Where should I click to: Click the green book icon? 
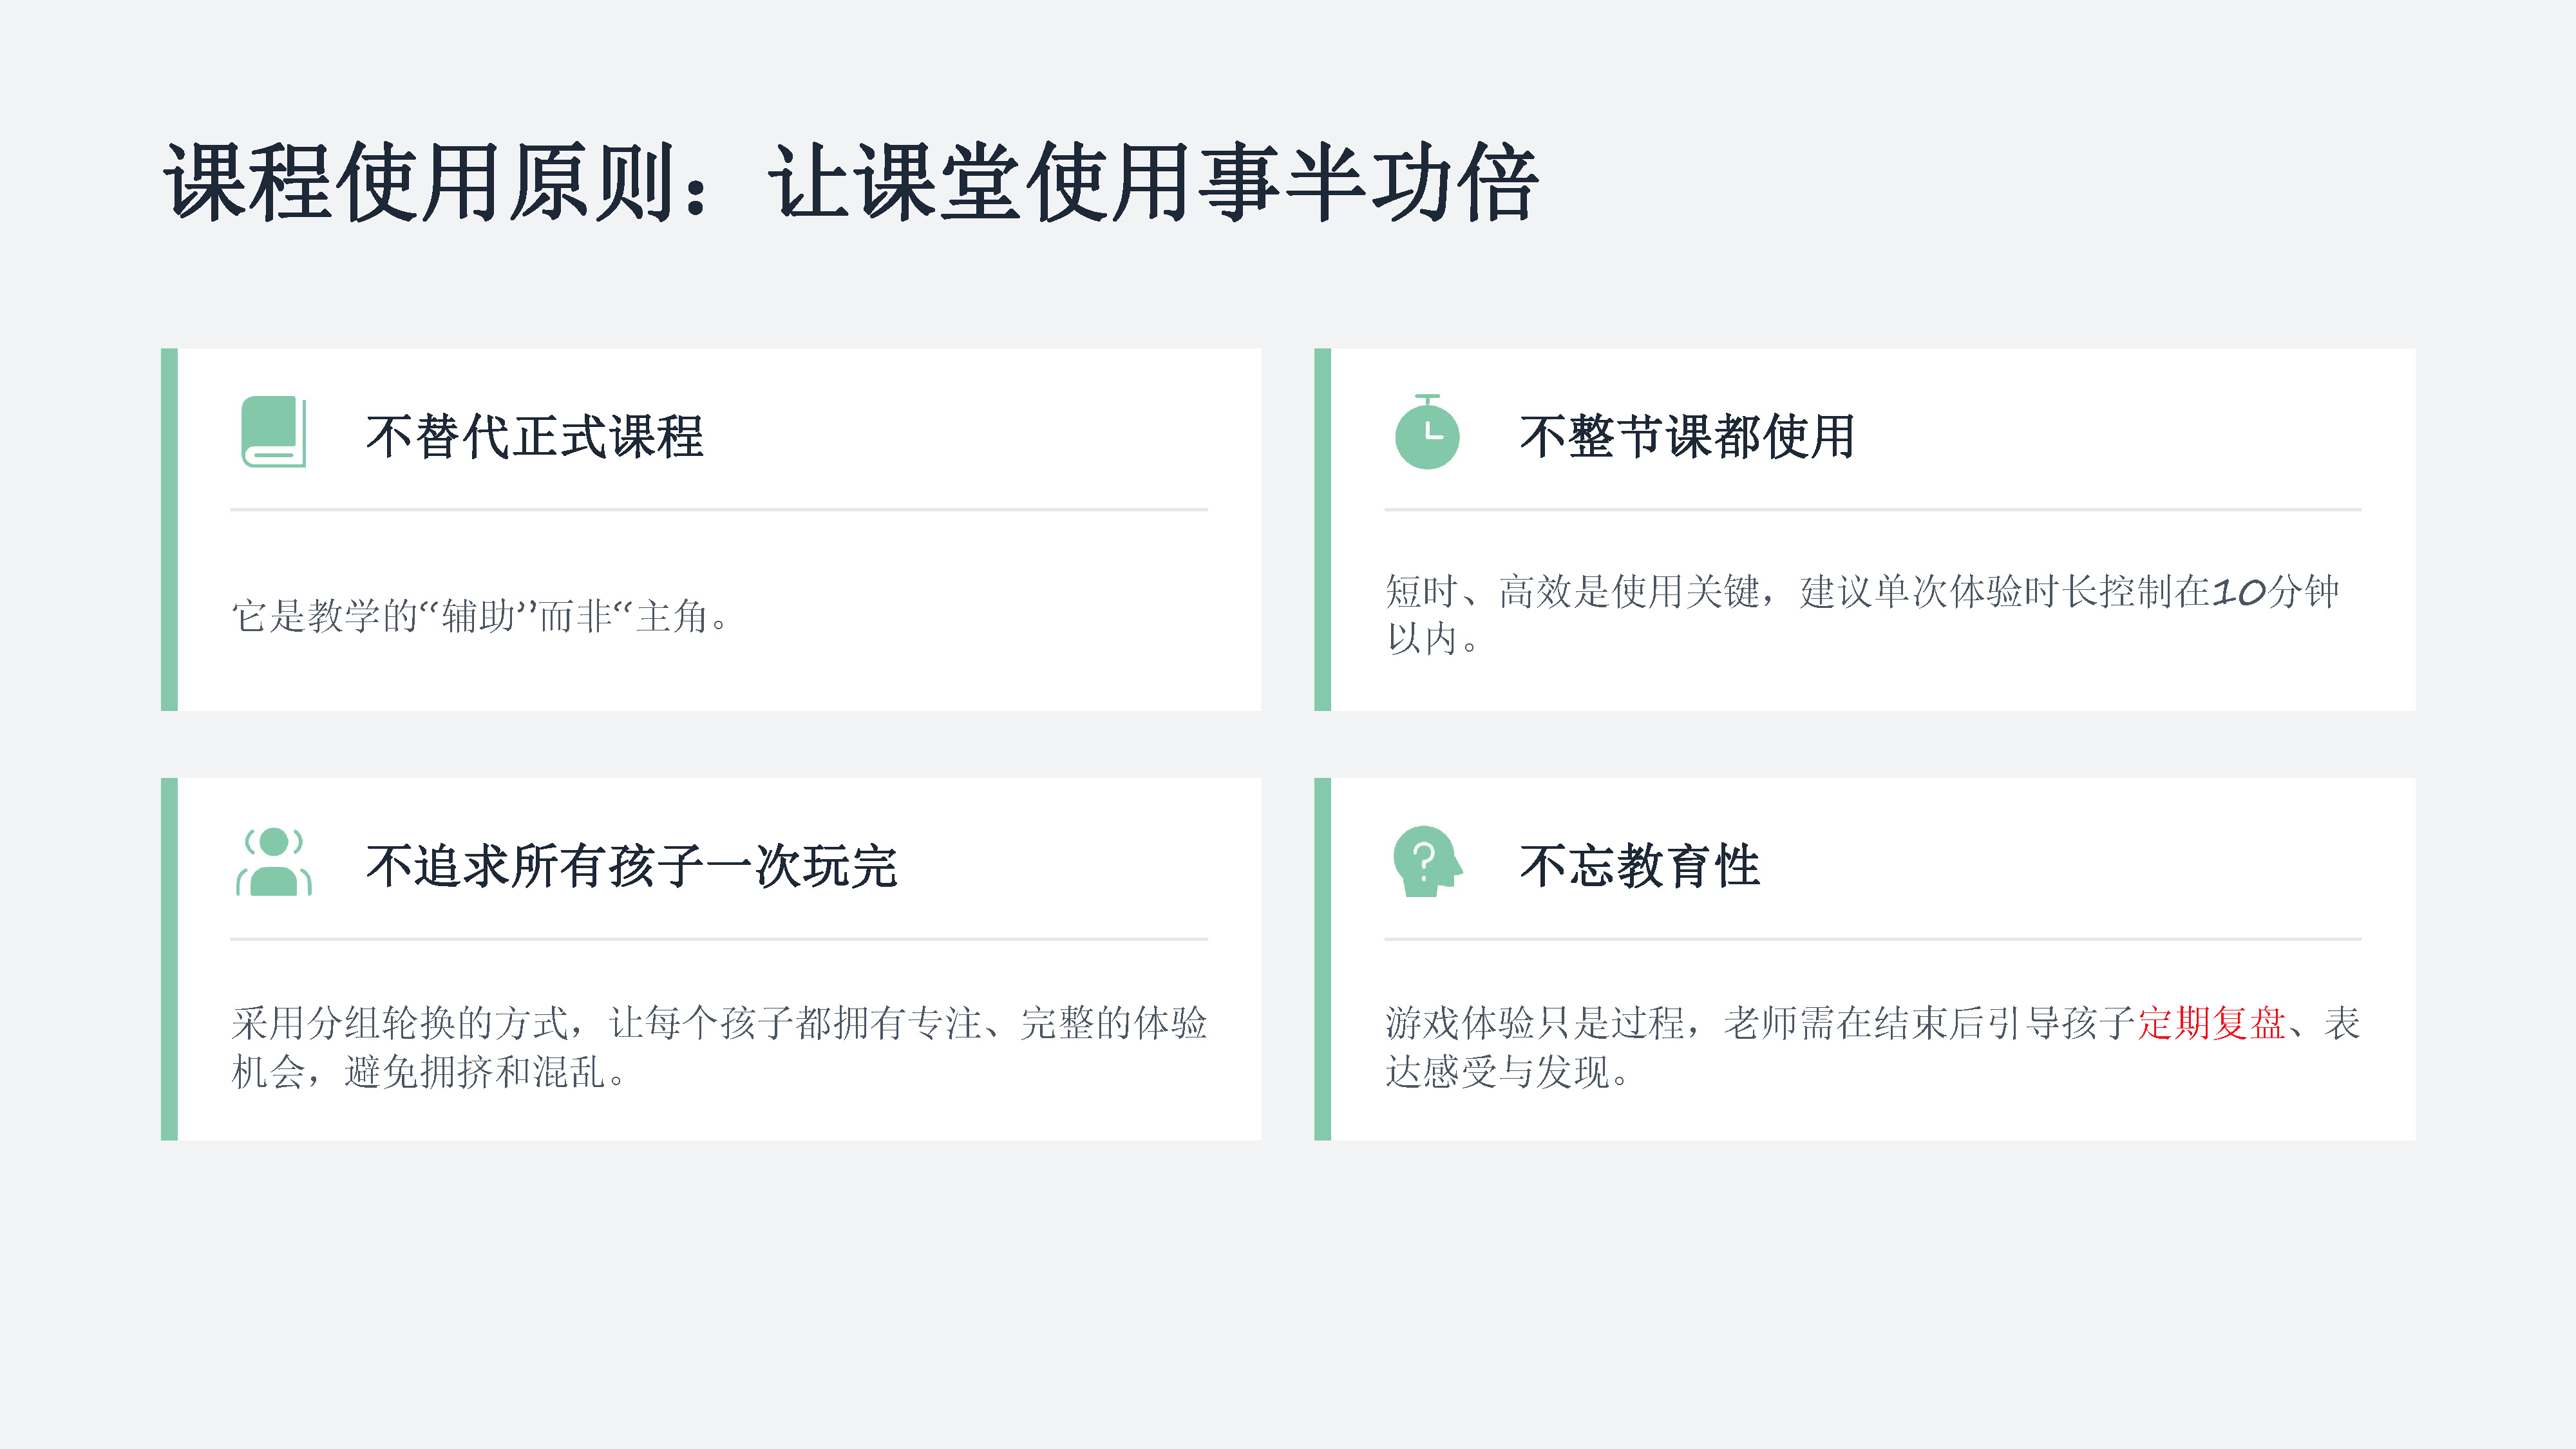(273, 432)
